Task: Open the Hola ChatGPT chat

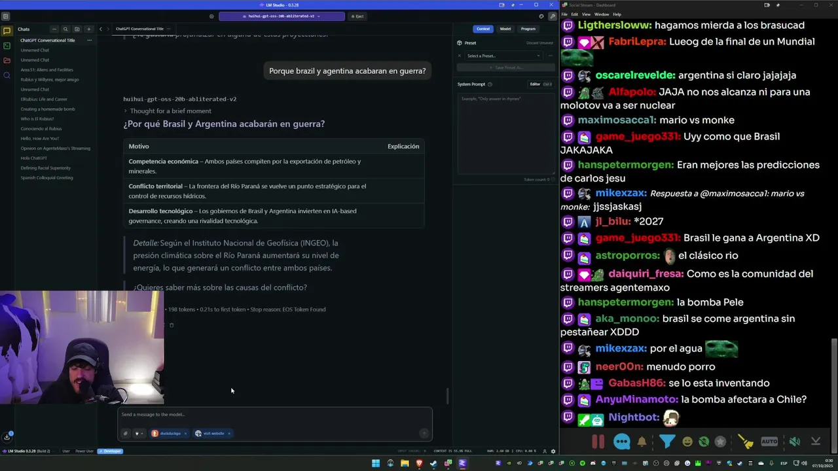Action: pyautogui.click(x=34, y=158)
